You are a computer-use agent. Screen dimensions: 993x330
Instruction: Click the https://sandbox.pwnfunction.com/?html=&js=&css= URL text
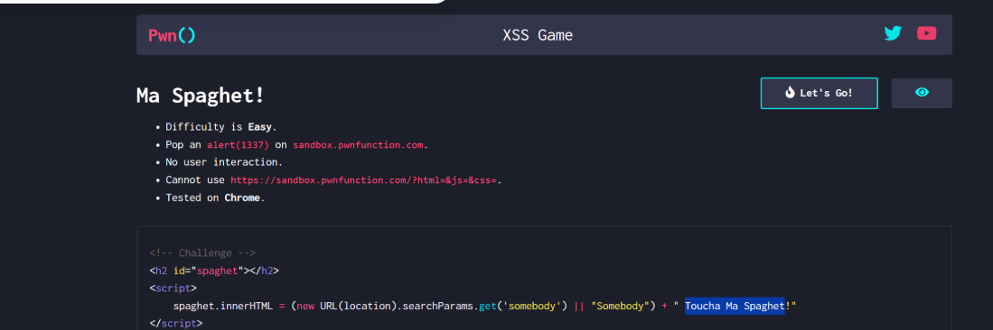(363, 180)
